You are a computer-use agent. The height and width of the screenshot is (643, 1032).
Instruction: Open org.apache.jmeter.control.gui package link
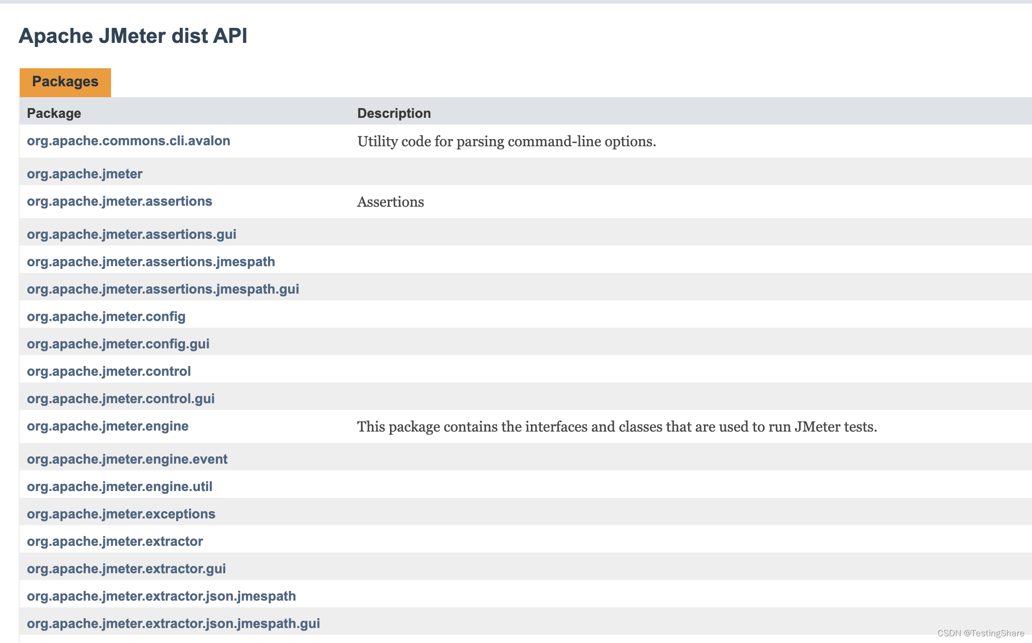(121, 399)
